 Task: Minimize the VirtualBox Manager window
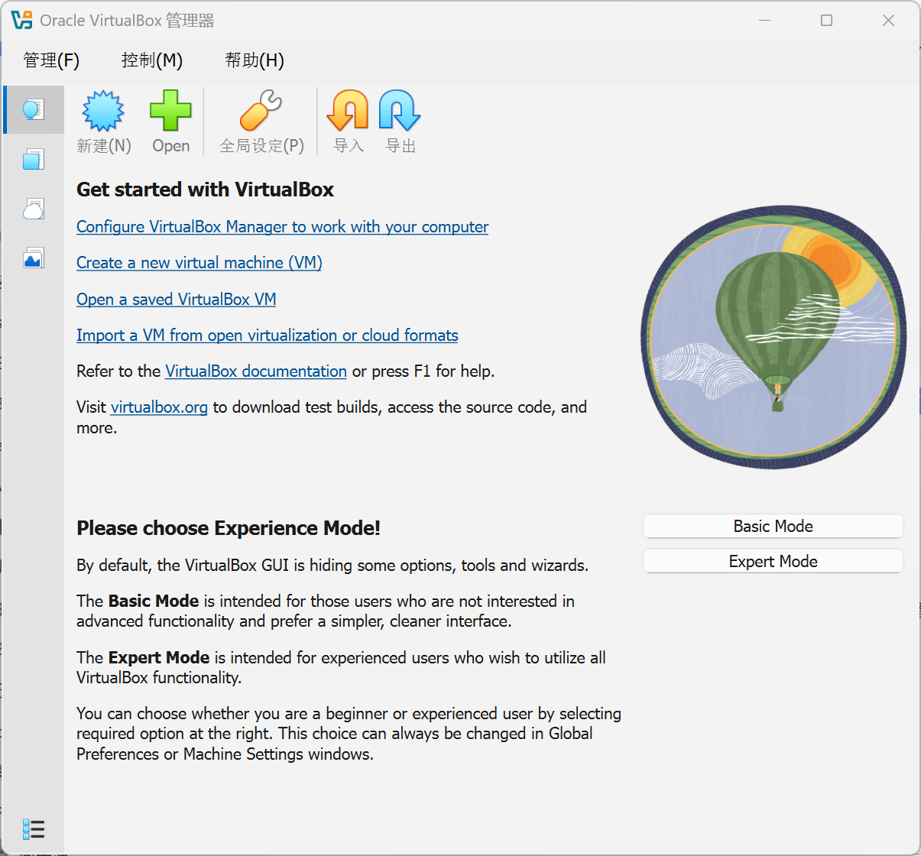tap(764, 20)
